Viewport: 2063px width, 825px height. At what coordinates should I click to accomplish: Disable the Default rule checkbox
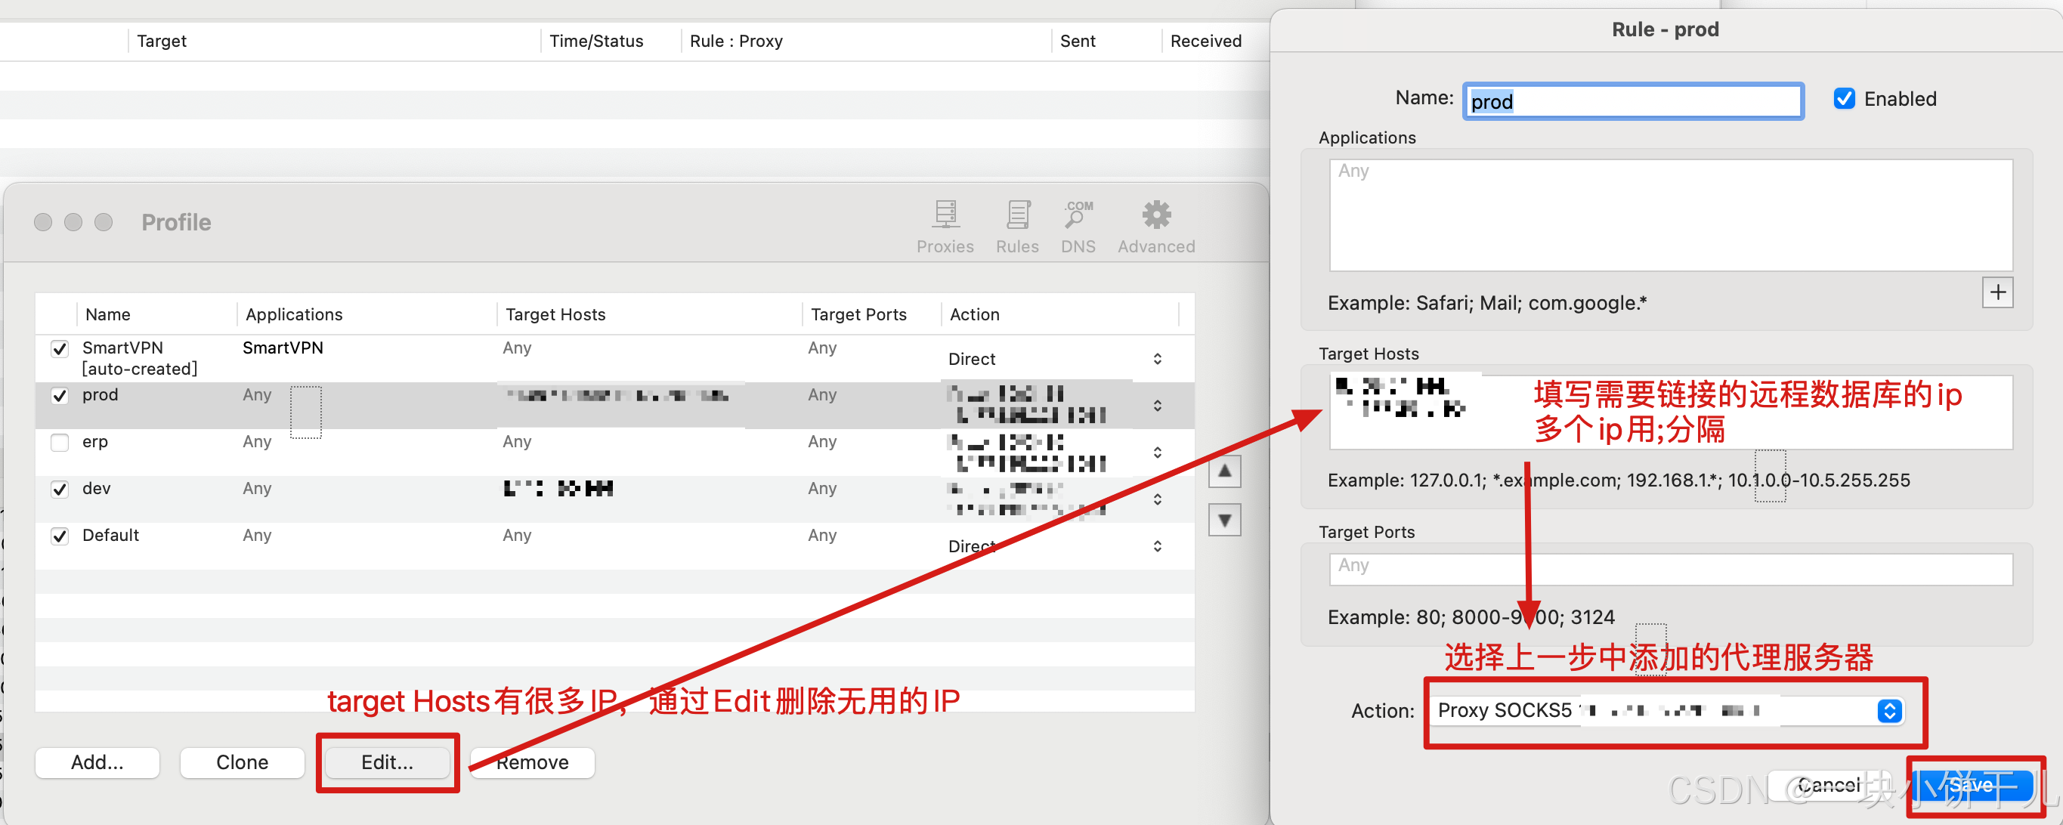tap(59, 536)
